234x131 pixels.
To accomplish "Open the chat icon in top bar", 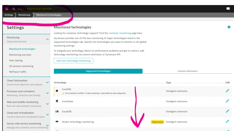I will coord(228,9).
